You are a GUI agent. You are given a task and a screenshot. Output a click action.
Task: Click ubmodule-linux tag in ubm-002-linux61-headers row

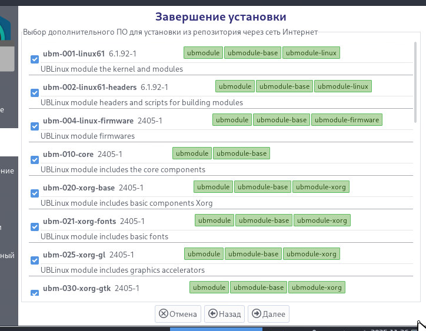coord(343,86)
